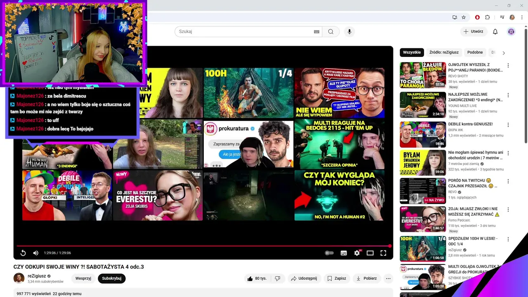Open more actions menu below the video
The image size is (528, 297).
click(388, 278)
